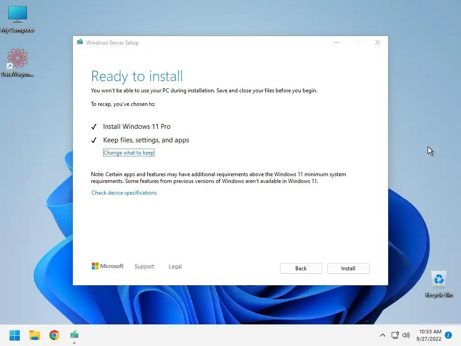Click the Keep files, settings, and apps text
The height and width of the screenshot is (346, 461).
tap(146, 140)
